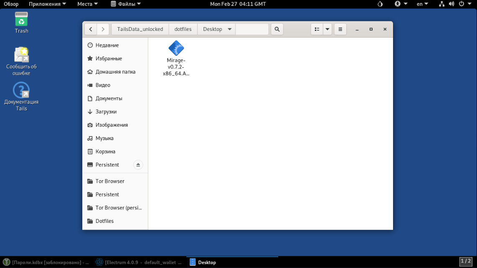Go forward with the right arrow button
477x268 pixels.
click(103, 29)
